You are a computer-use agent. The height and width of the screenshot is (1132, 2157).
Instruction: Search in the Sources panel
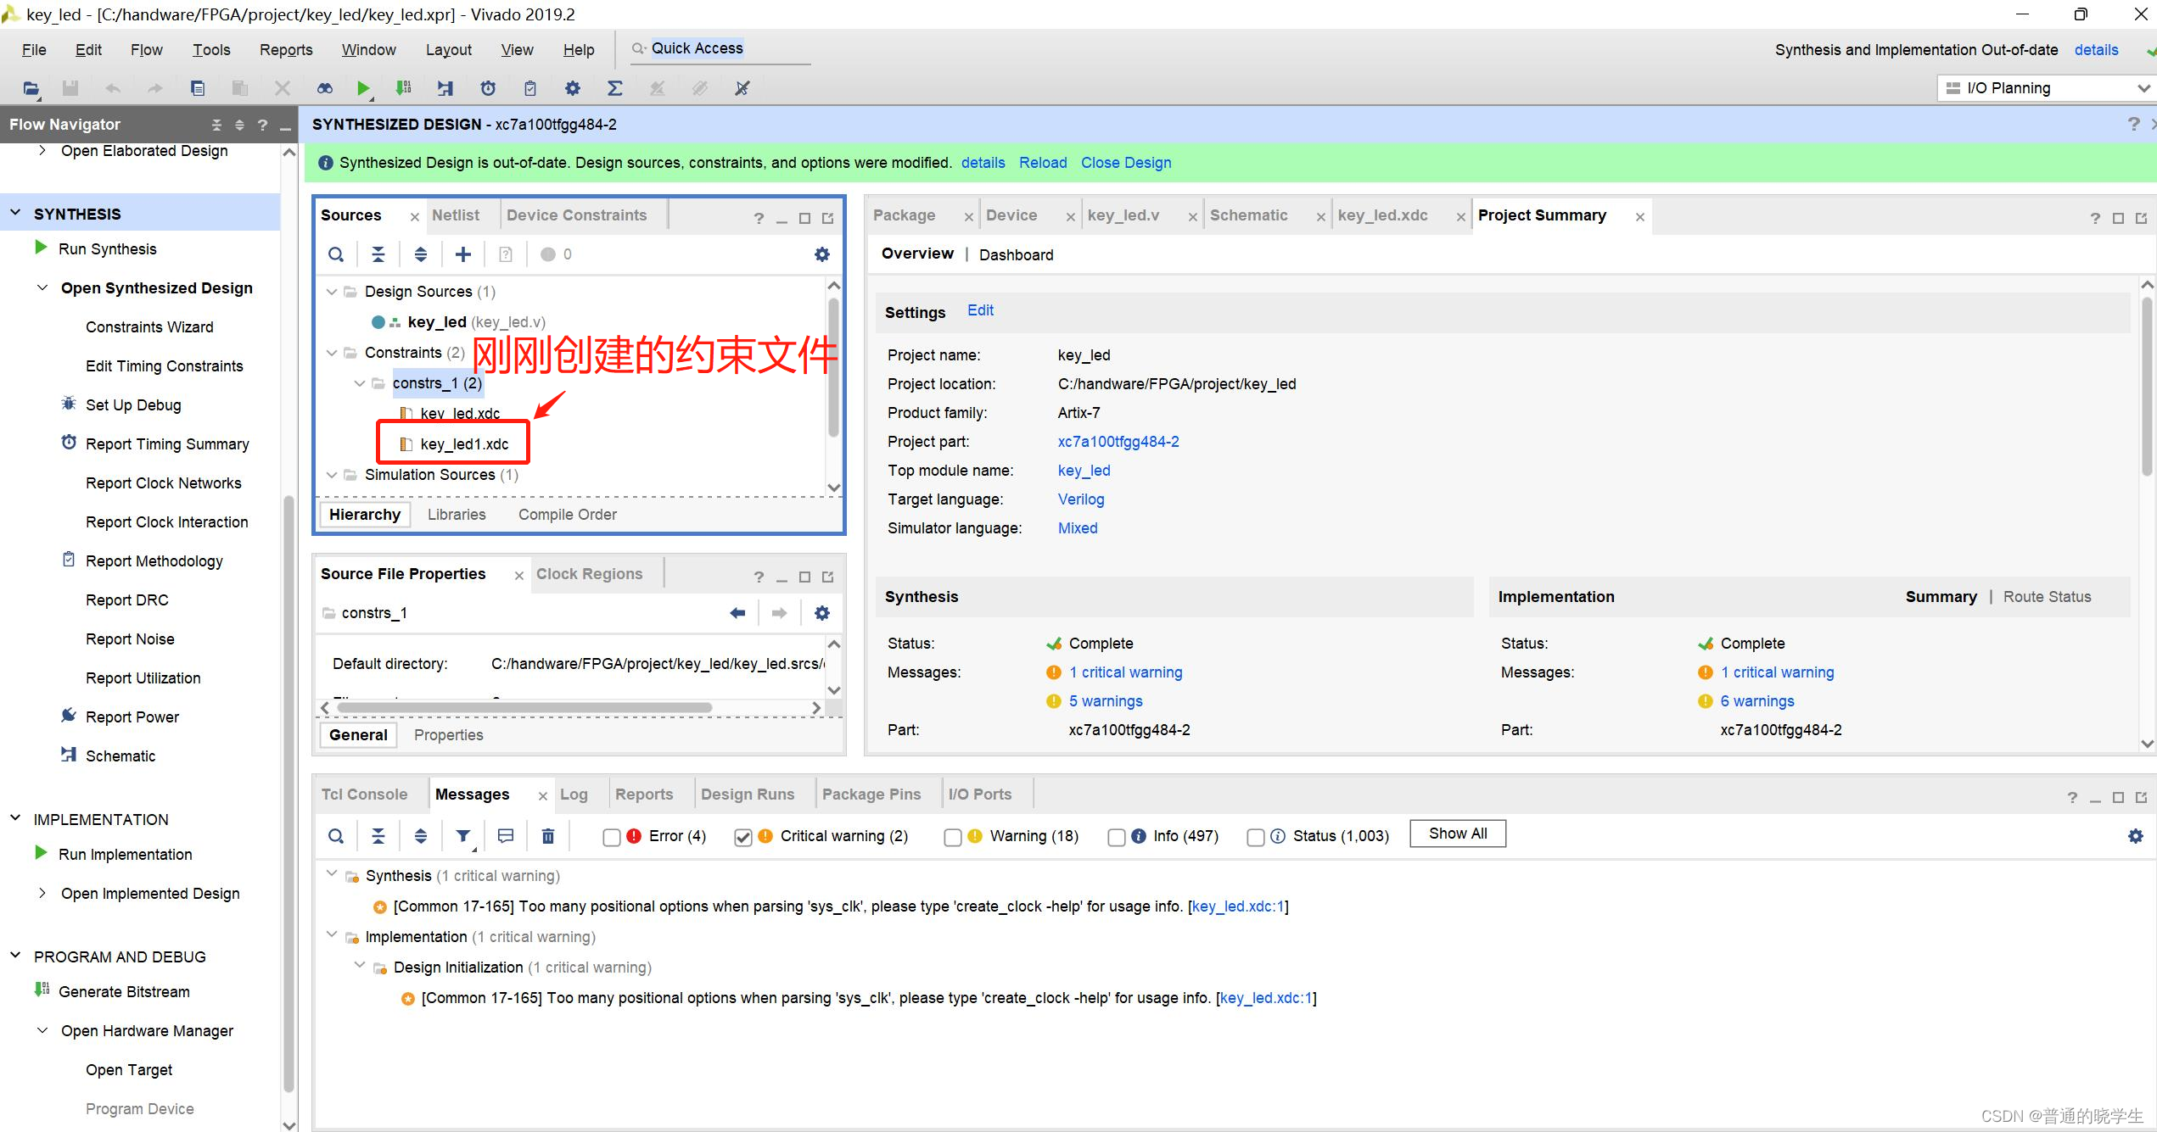point(336,254)
